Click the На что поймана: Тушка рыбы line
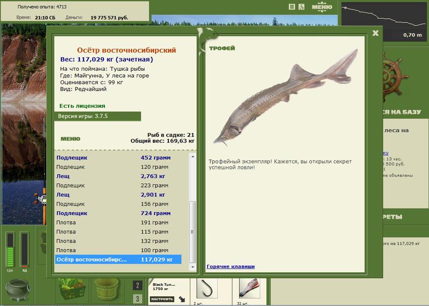 102,69
